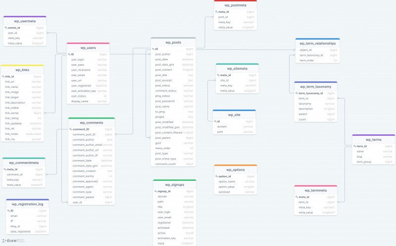Click the comment_post_ID column
The image size is (396, 246).
tap(92, 134)
